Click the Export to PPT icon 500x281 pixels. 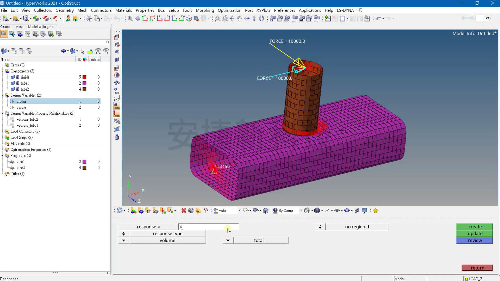pyautogui.click(x=56, y=18)
